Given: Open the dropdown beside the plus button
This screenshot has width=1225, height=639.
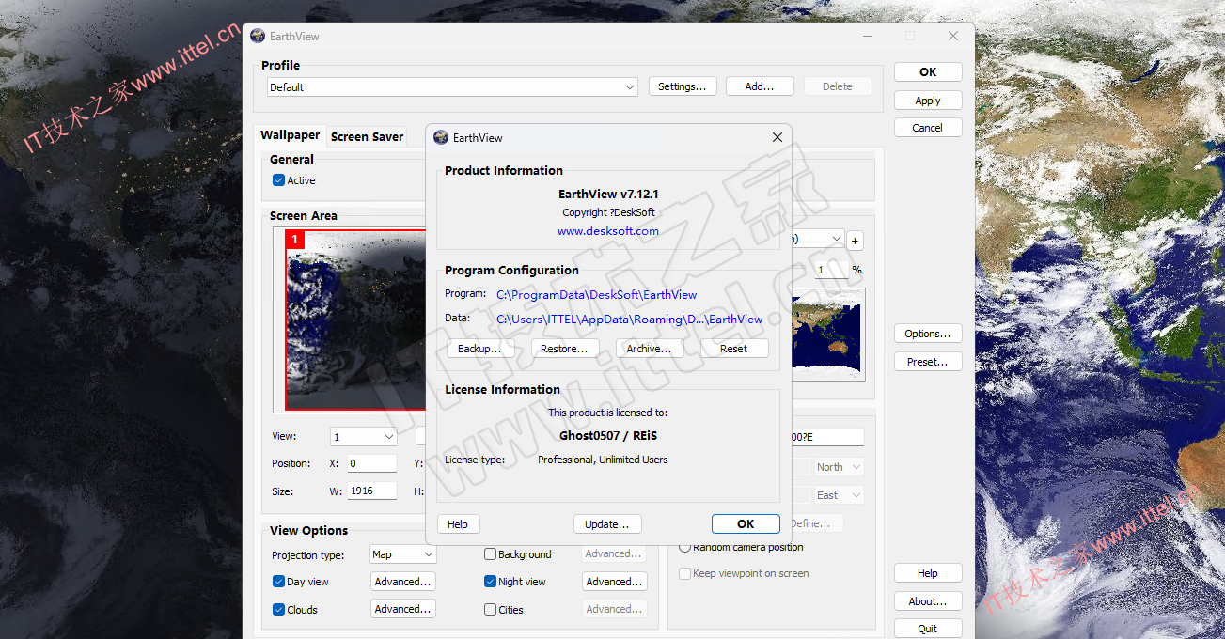Looking at the screenshot, I should point(818,240).
